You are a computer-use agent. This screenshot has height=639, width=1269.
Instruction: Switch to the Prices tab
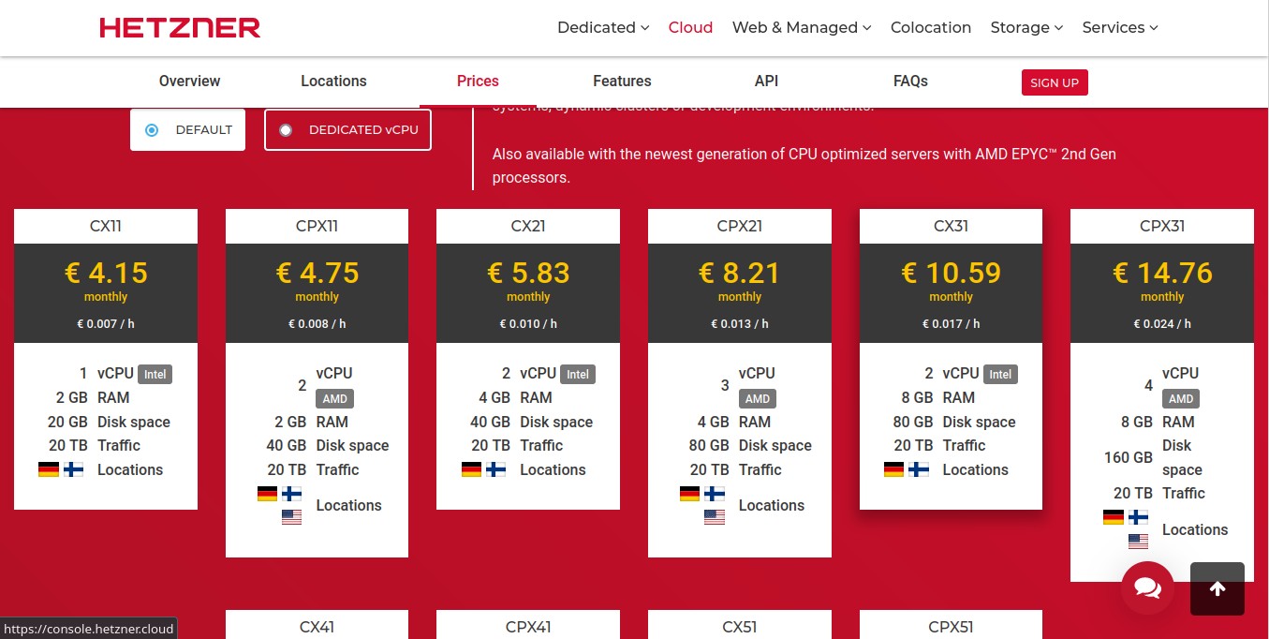478,82
